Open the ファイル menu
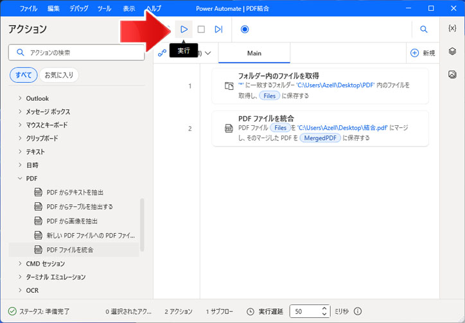This screenshot has width=465, height=323. [28, 9]
